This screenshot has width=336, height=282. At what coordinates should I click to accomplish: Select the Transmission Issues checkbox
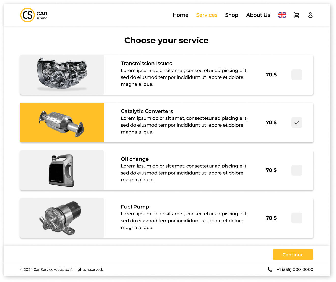[297, 75]
